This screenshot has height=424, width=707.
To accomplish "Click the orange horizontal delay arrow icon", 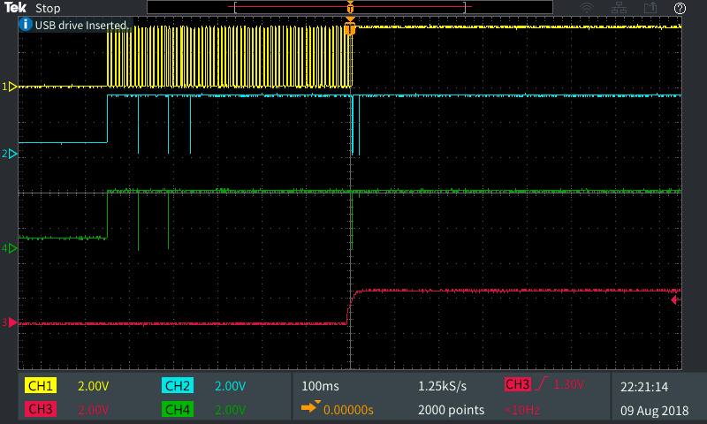I will 310,407.
